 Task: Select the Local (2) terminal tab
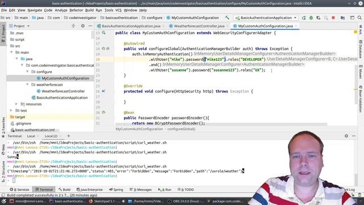coord(51,136)
